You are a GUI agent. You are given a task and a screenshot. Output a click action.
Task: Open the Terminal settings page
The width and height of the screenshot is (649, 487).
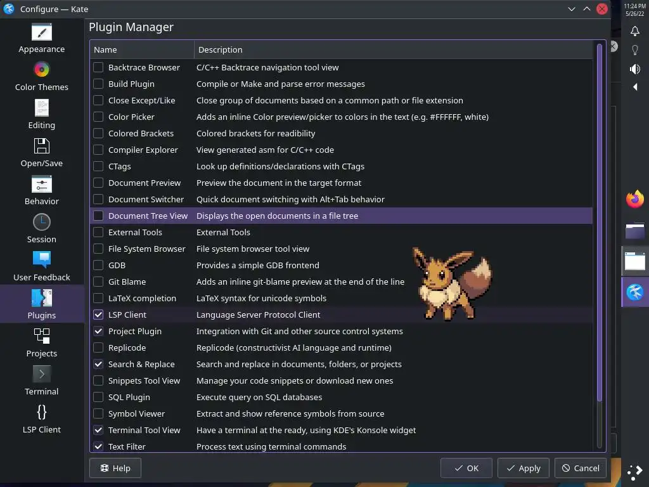pyautogui.click(x=41, y=381)
